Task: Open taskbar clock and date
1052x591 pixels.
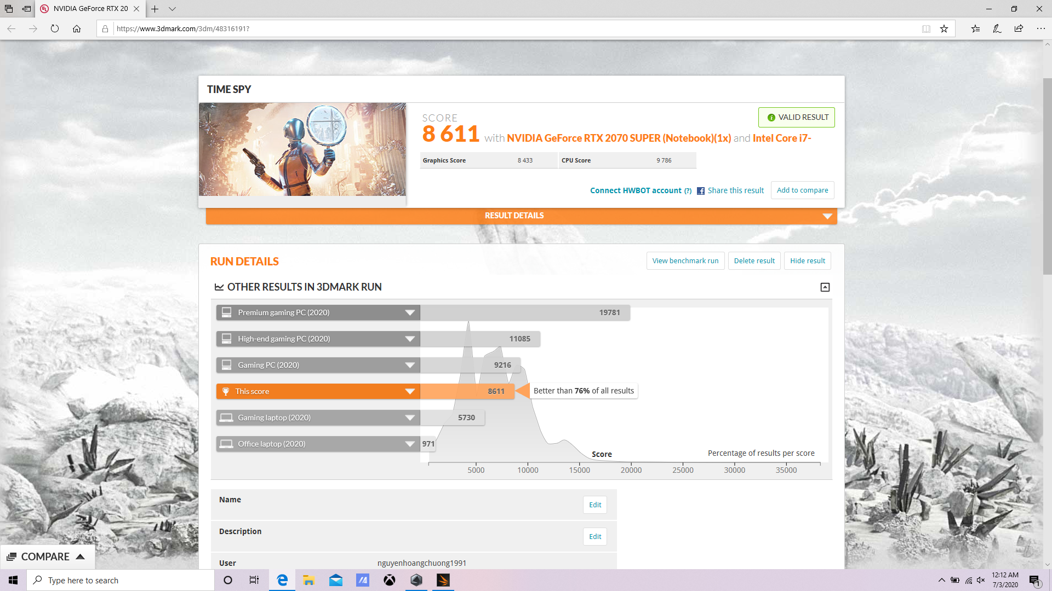Action: coord(1005,580)
